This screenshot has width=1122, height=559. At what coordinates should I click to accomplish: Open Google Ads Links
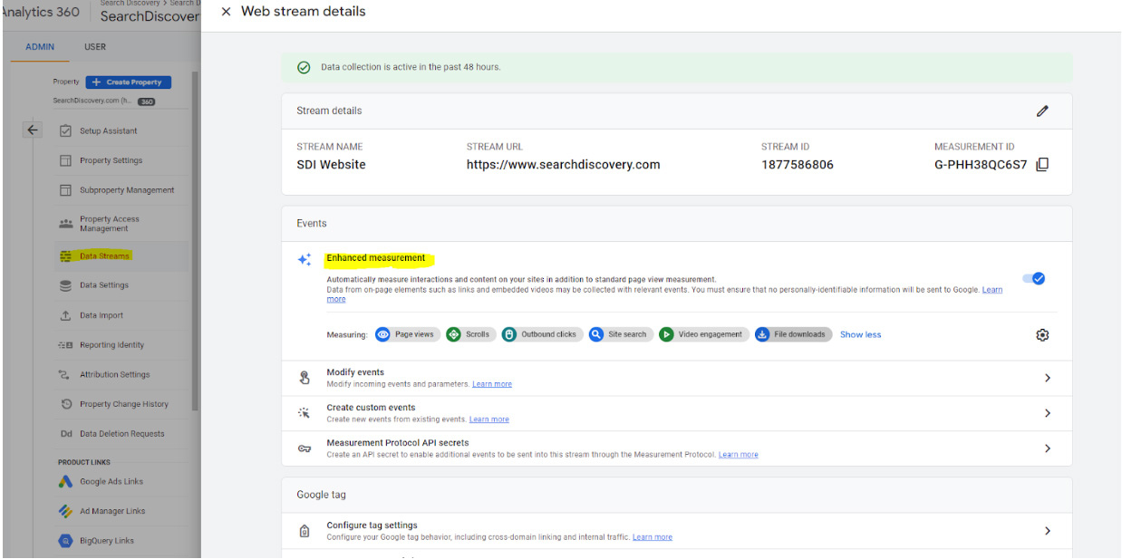point(111,482)
